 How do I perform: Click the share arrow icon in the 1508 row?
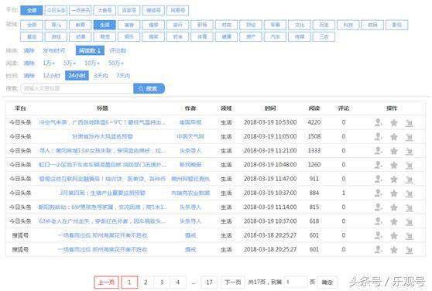tap(409, 137)
